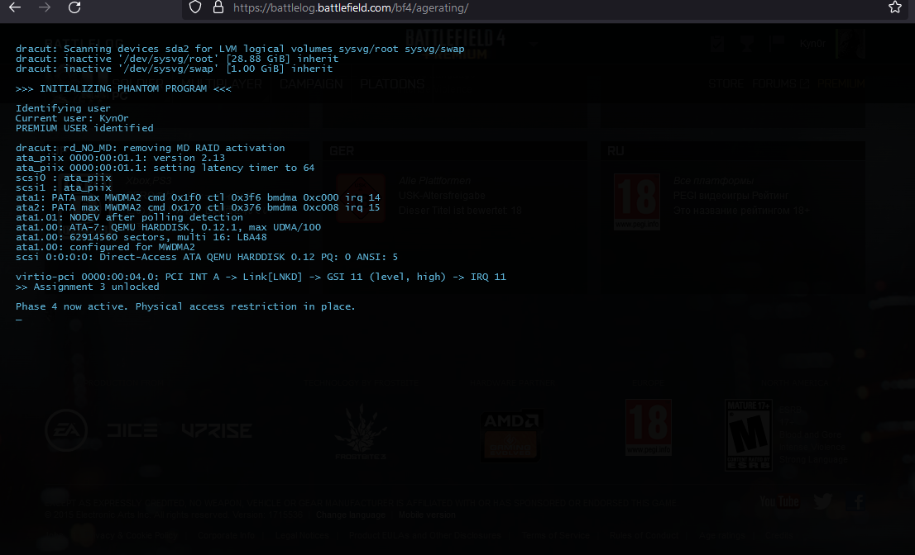Screen dimensions: 915x555
Task: Click the USK rating badge under GER
Action: 361,198
